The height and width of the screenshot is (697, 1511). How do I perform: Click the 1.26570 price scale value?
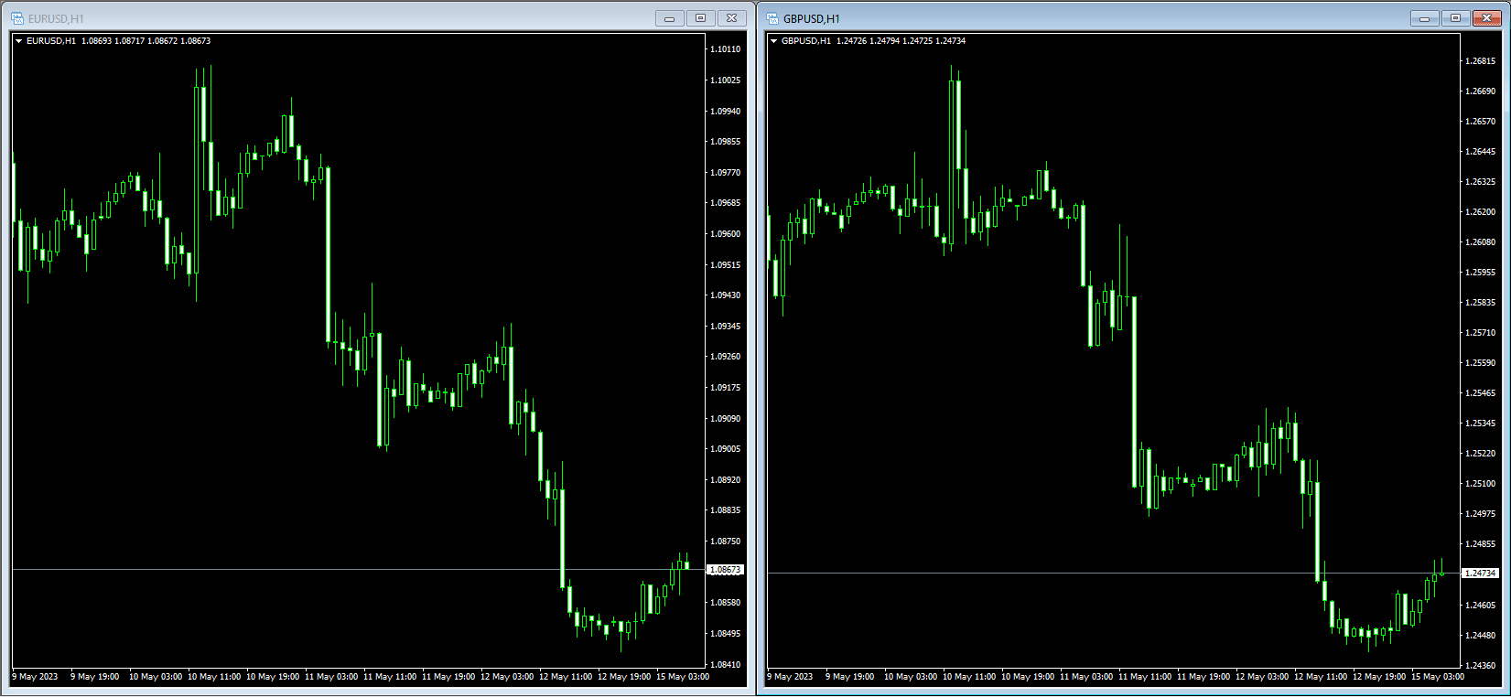tap(1481, 122)
